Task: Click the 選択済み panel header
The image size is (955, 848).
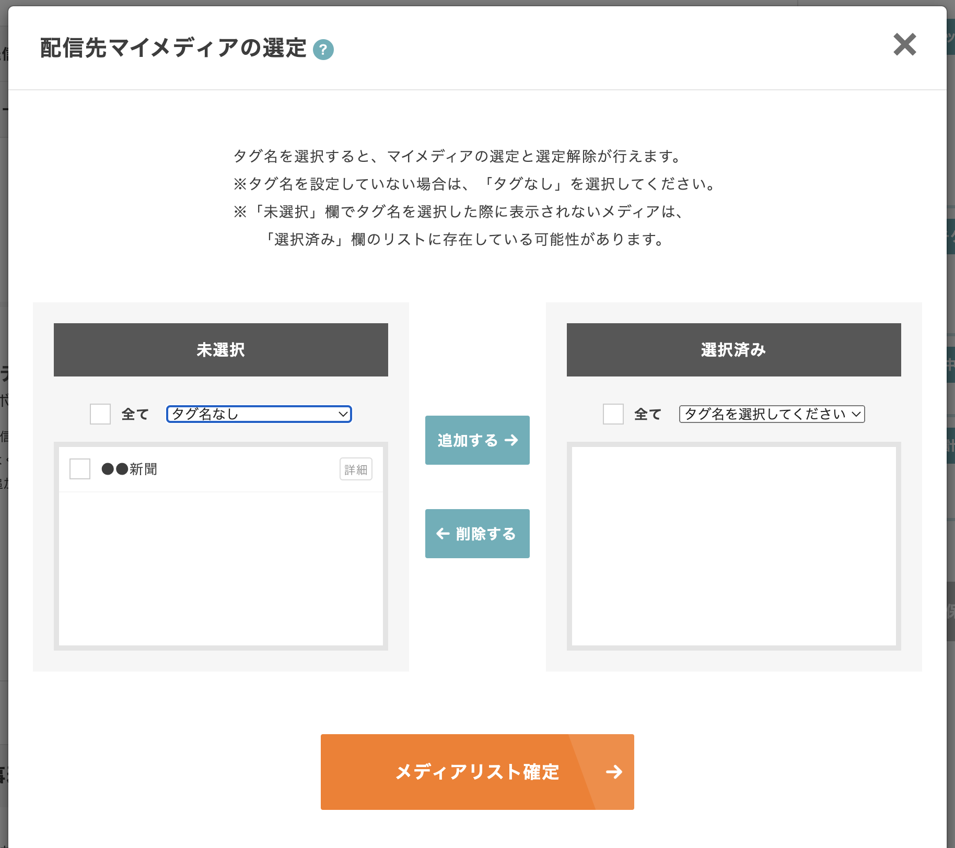Action: click(x=733, y=350)
